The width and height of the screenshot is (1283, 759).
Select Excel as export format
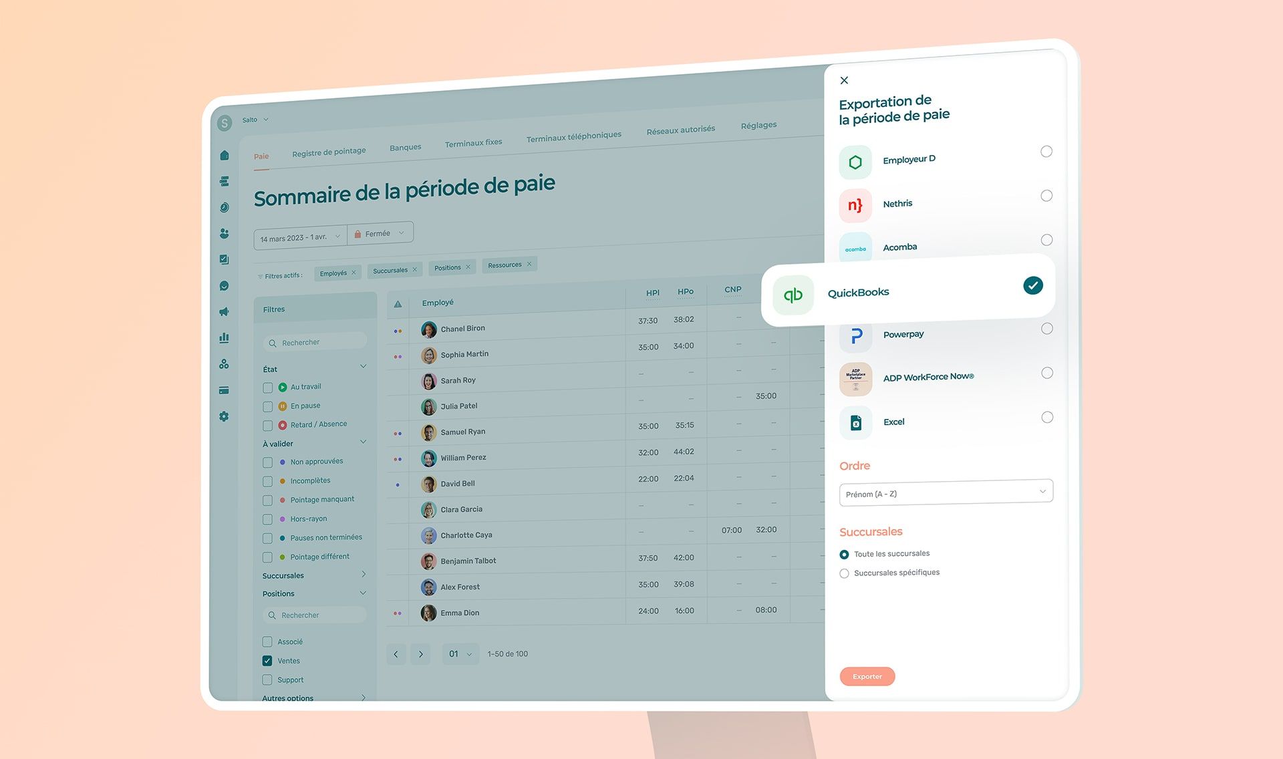coord(1046,415)
